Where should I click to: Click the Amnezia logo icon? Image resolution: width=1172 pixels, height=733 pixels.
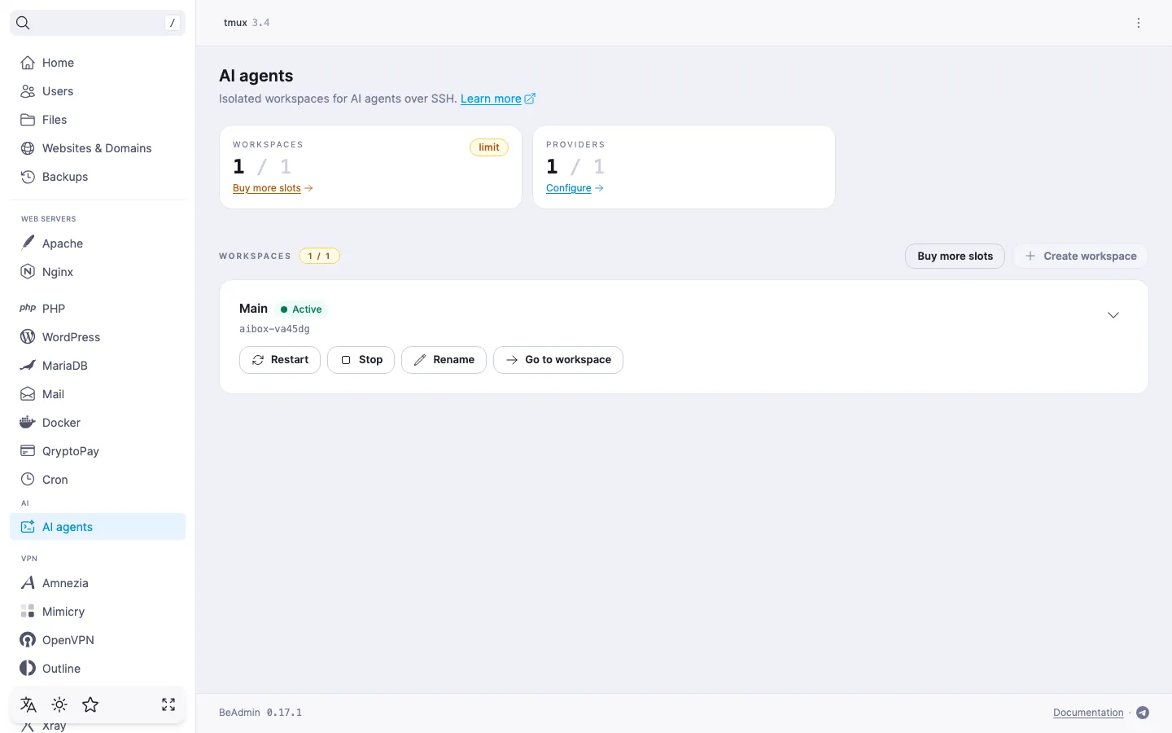coord(28,582)
